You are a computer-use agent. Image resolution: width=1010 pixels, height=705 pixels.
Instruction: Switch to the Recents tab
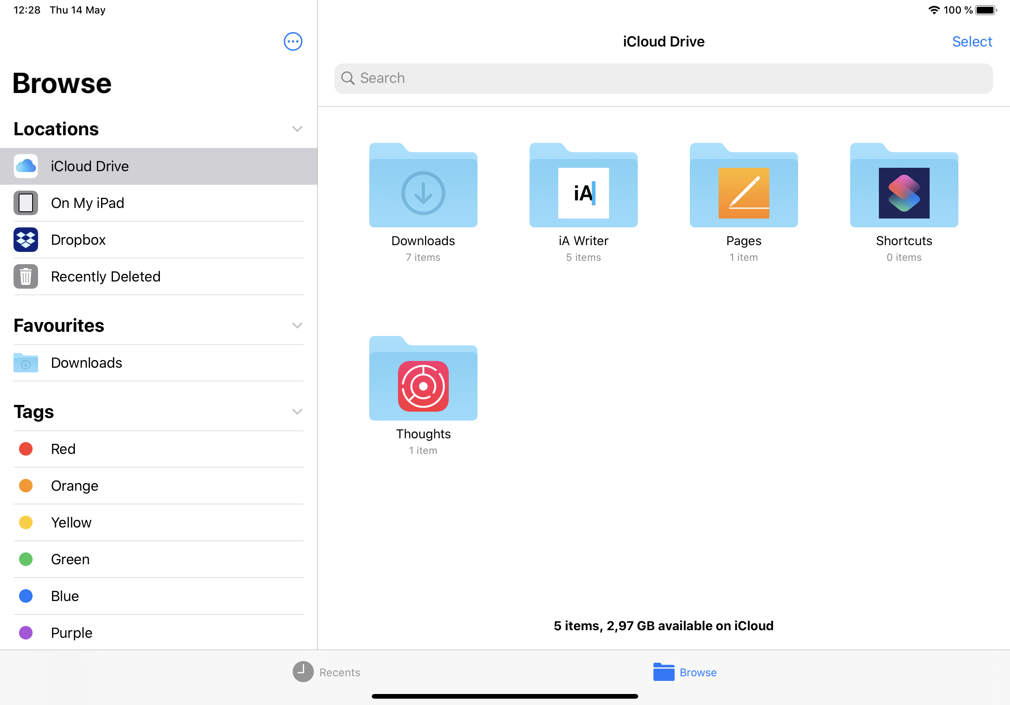(327, 672)
